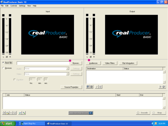168x126 pixels.
Task: Click the Stop button
Action: coord(159,113)
